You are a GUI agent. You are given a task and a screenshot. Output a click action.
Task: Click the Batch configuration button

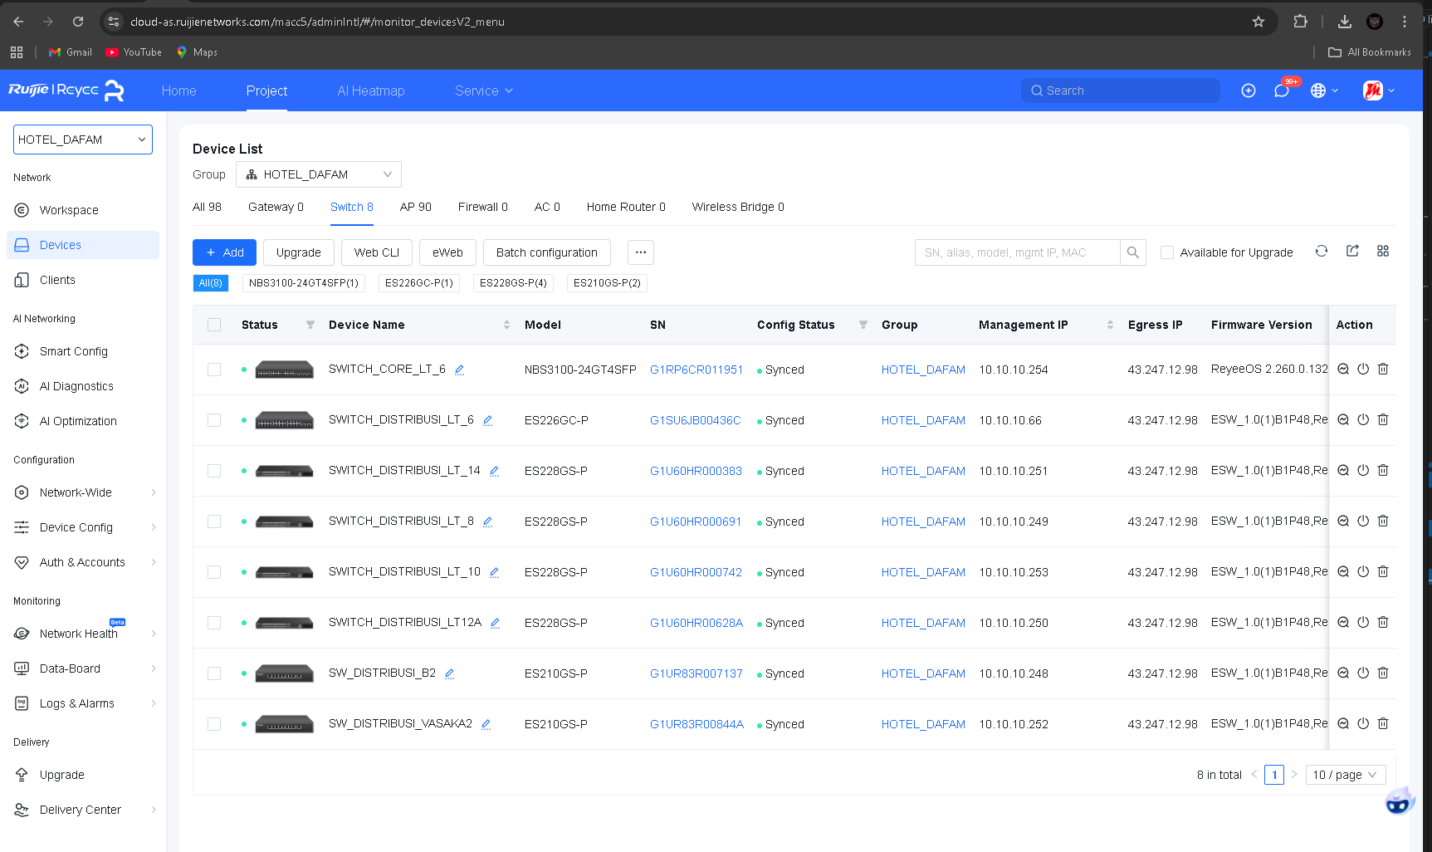546,252
